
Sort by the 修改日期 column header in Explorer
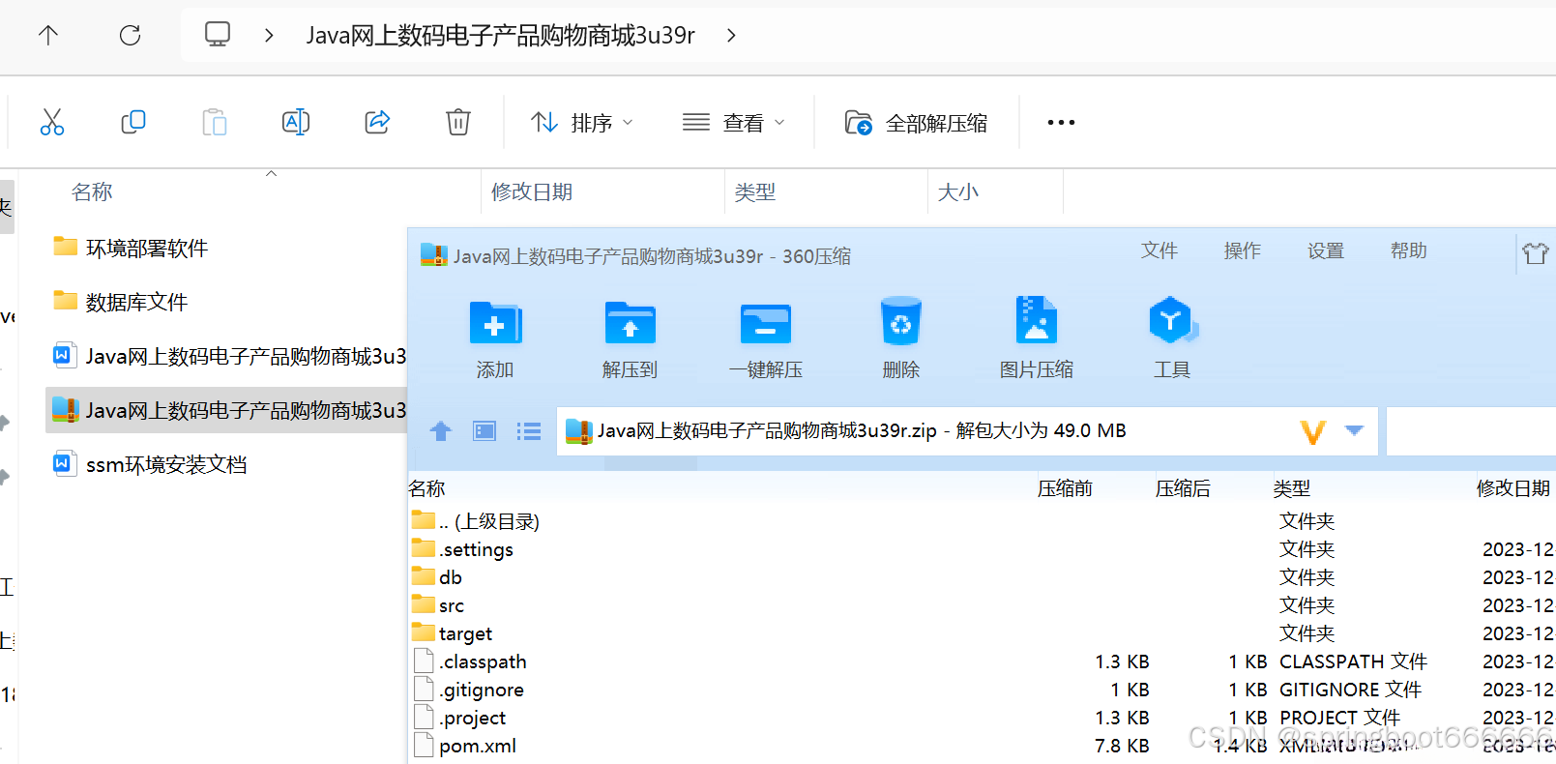tap(532, 191)
